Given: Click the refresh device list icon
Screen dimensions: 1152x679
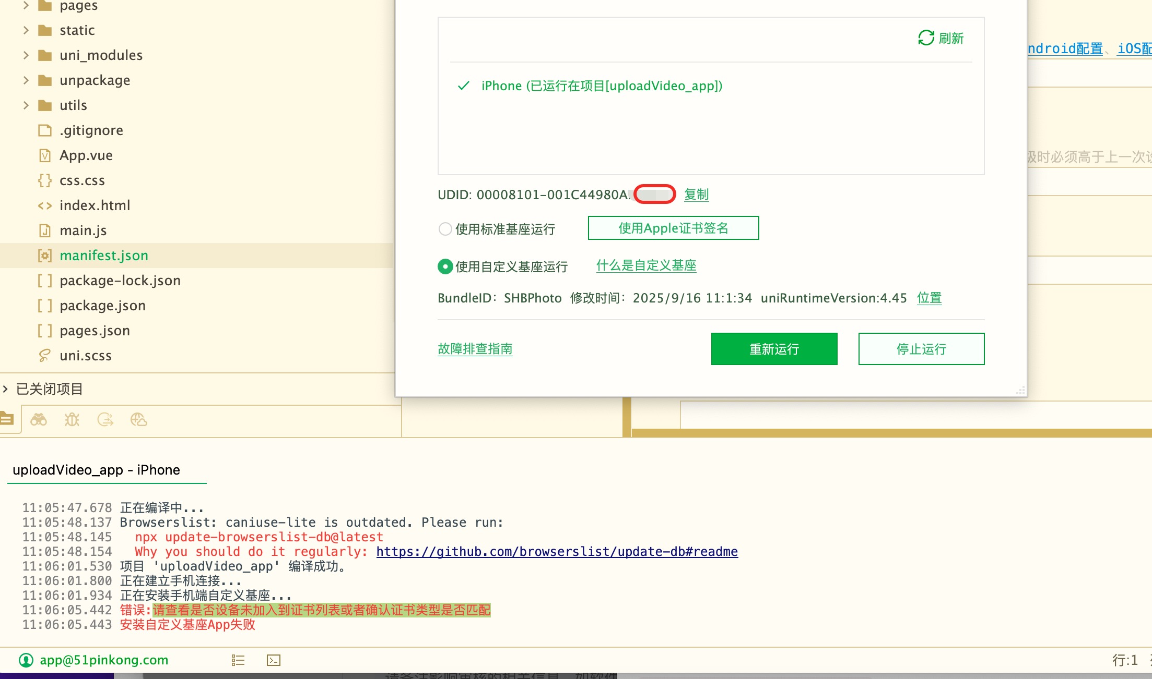Looking at the screenshot, I should click(926, 38).
